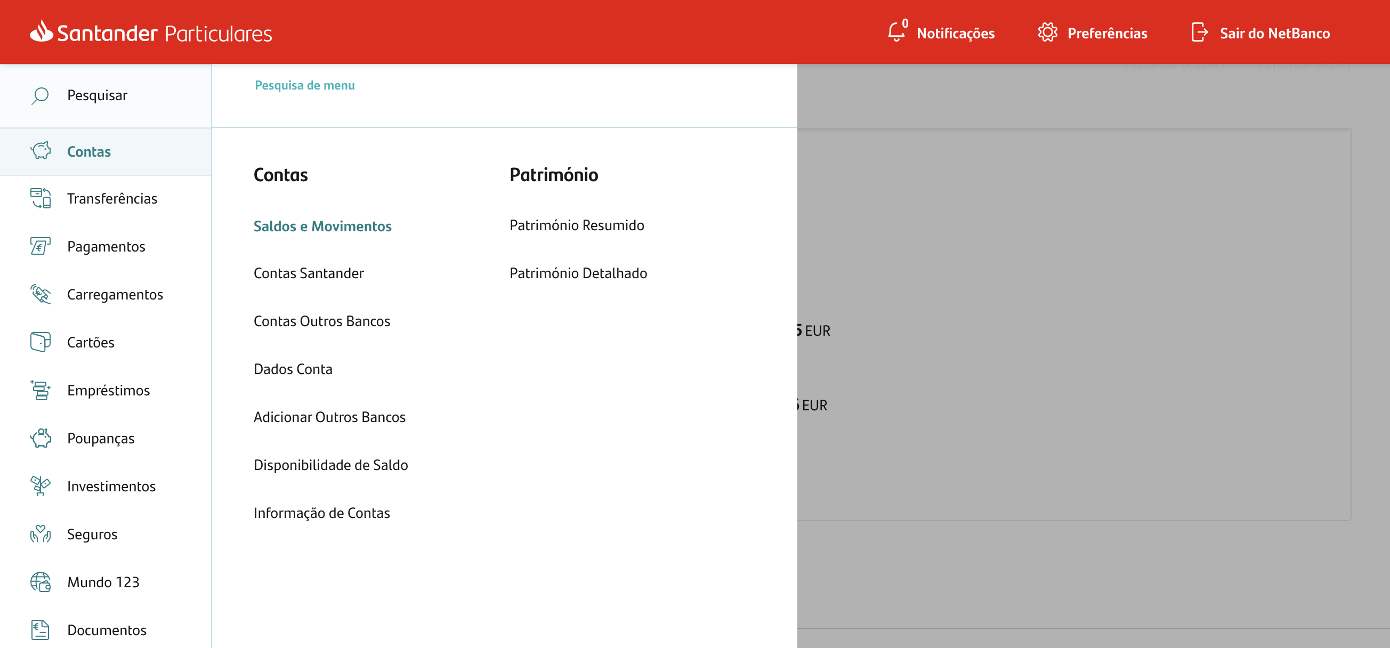Select Carregamentos in the sidebar
Viewport: 1390px width, 648px height.
tap(115, 294)
